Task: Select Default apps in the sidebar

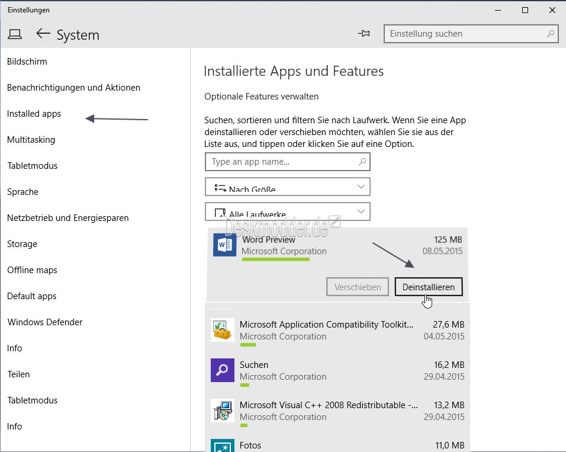Action: pos(32,296)
